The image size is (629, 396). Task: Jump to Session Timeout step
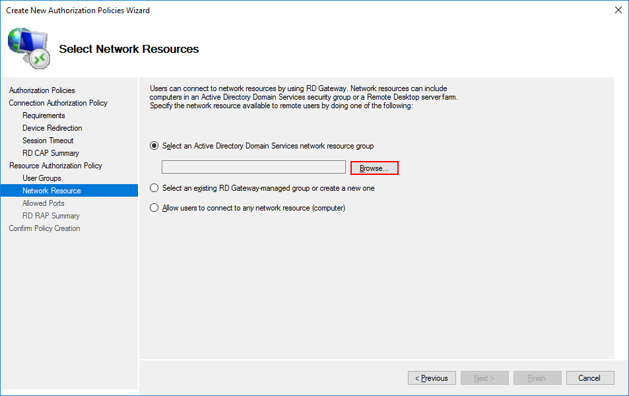pyautogui.click(x=48, y=141)
